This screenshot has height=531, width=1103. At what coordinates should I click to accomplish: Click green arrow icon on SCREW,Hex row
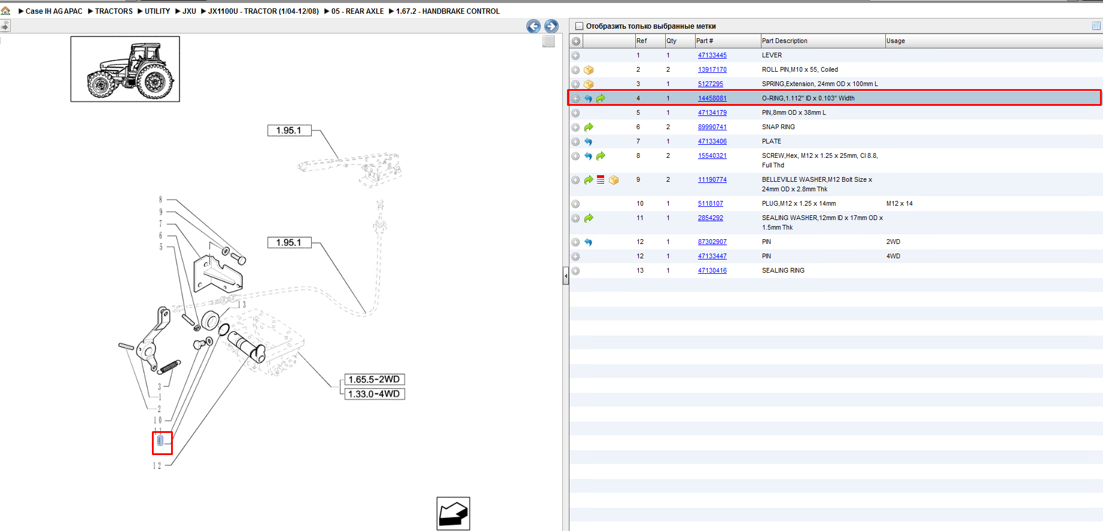click(x=601, y=156)
